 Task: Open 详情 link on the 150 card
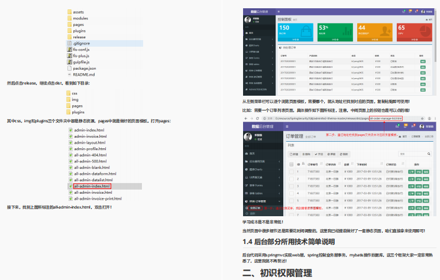[296, 40]
